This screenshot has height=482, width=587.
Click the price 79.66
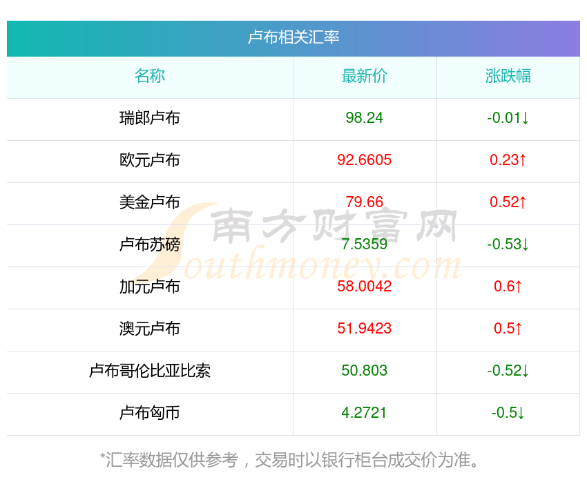[364, 202]
